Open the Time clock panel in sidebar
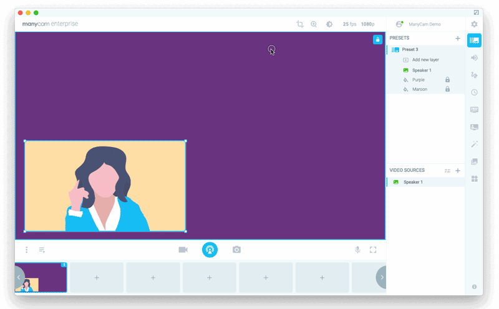The height and width of the screenshot is (309, 499). click(x=474, y=92)
